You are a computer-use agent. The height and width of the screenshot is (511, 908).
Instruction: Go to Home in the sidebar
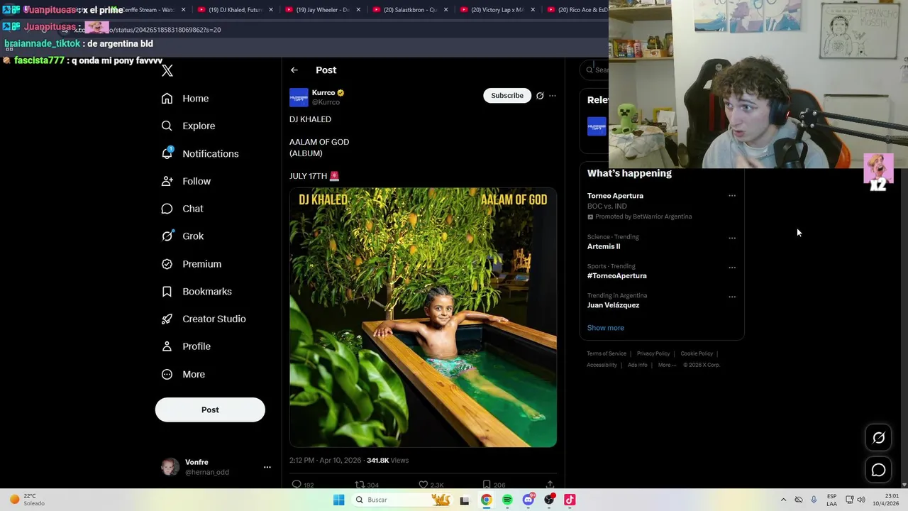[185, 99]
